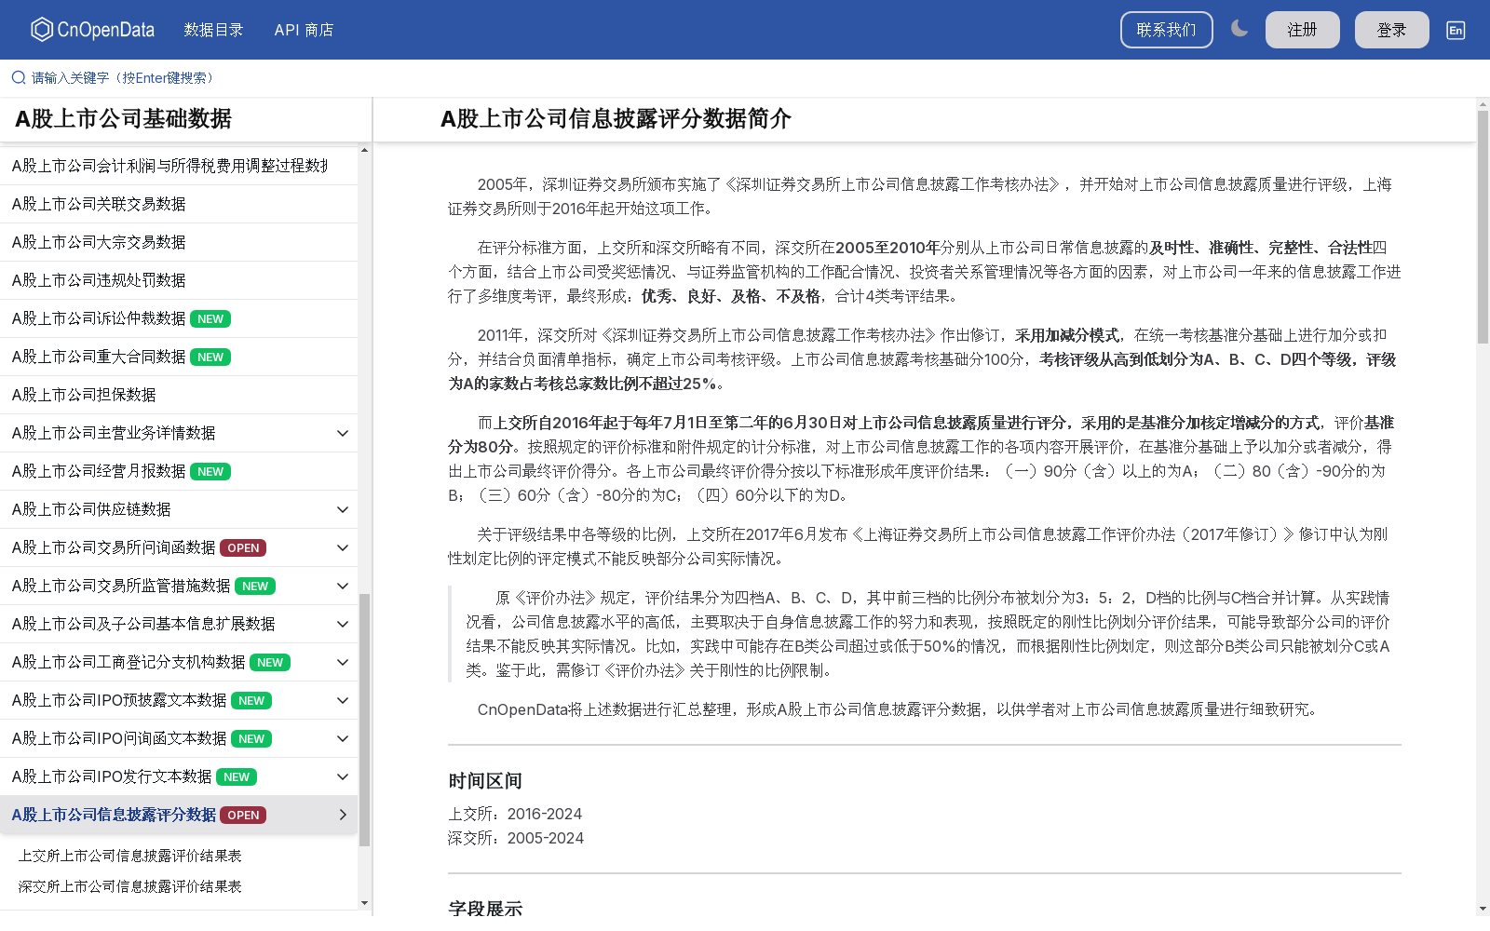Open 上交所上市公司信息披露评价结果表

tap(130, 856)
